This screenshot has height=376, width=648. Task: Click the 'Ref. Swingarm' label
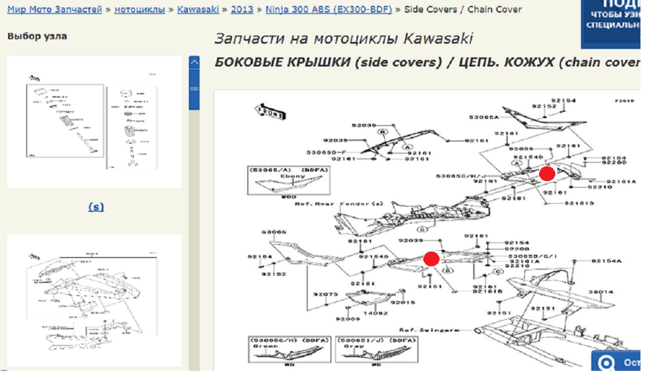coord(429,330)
